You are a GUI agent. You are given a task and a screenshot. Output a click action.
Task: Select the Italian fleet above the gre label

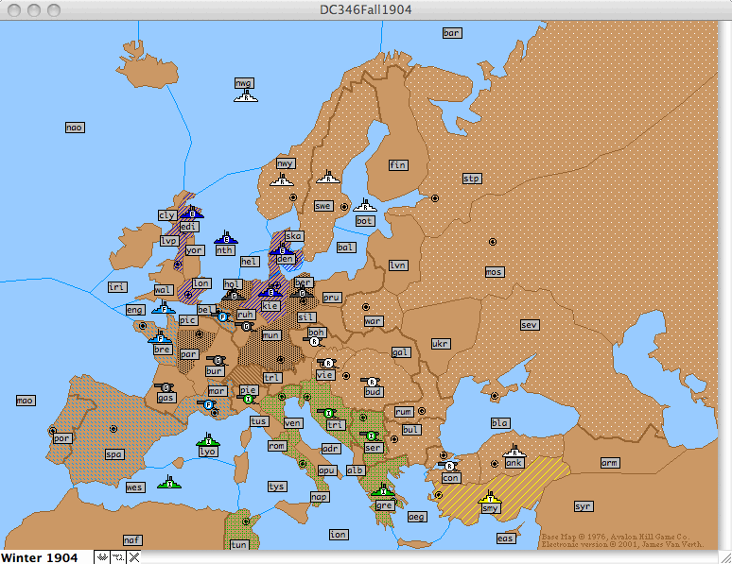tap(383, 490)
